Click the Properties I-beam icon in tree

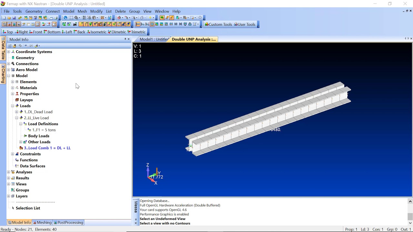click(17, 94)
